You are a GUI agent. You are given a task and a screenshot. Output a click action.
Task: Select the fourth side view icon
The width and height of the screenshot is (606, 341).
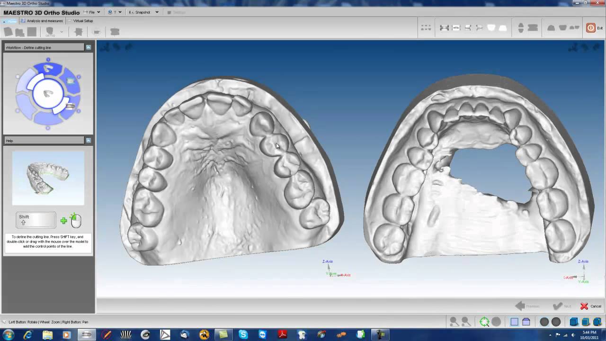pos(479,28)
